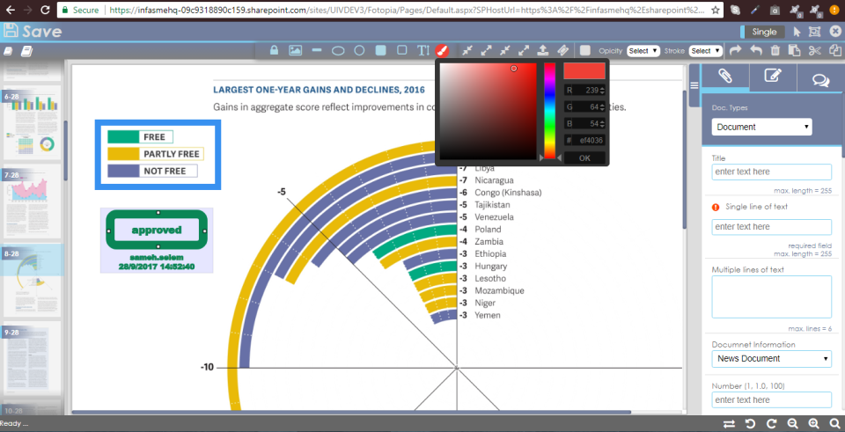
Task: Adjust the B value stepper
Action: [602, 124]
